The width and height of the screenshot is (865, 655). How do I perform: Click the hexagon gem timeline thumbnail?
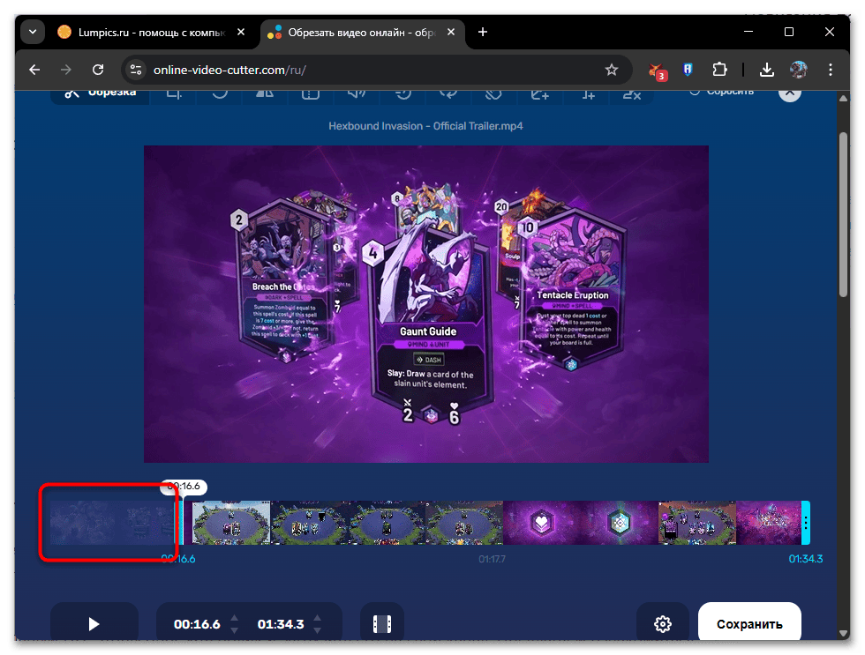[620, 522]
